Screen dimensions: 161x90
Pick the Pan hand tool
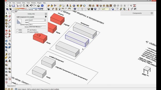click(10, 41)
